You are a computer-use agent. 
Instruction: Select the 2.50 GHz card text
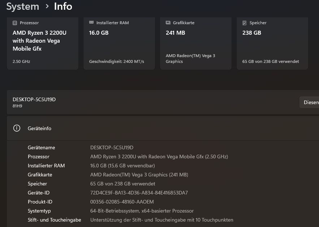[x=21, y=61]
